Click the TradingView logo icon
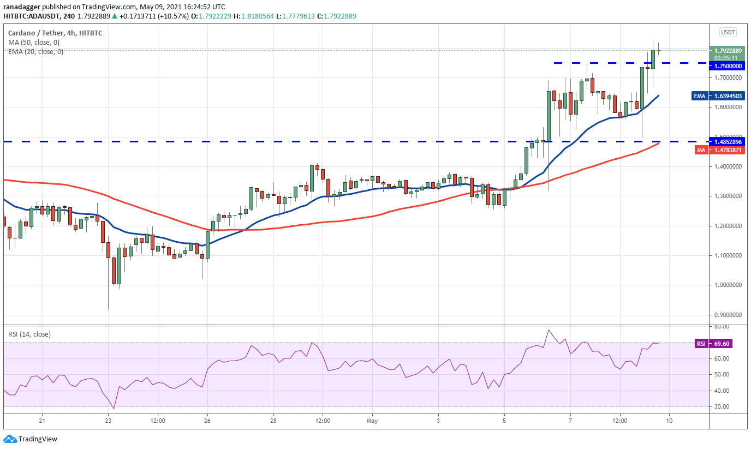The image size is (751, 449). tap(9, 439)
